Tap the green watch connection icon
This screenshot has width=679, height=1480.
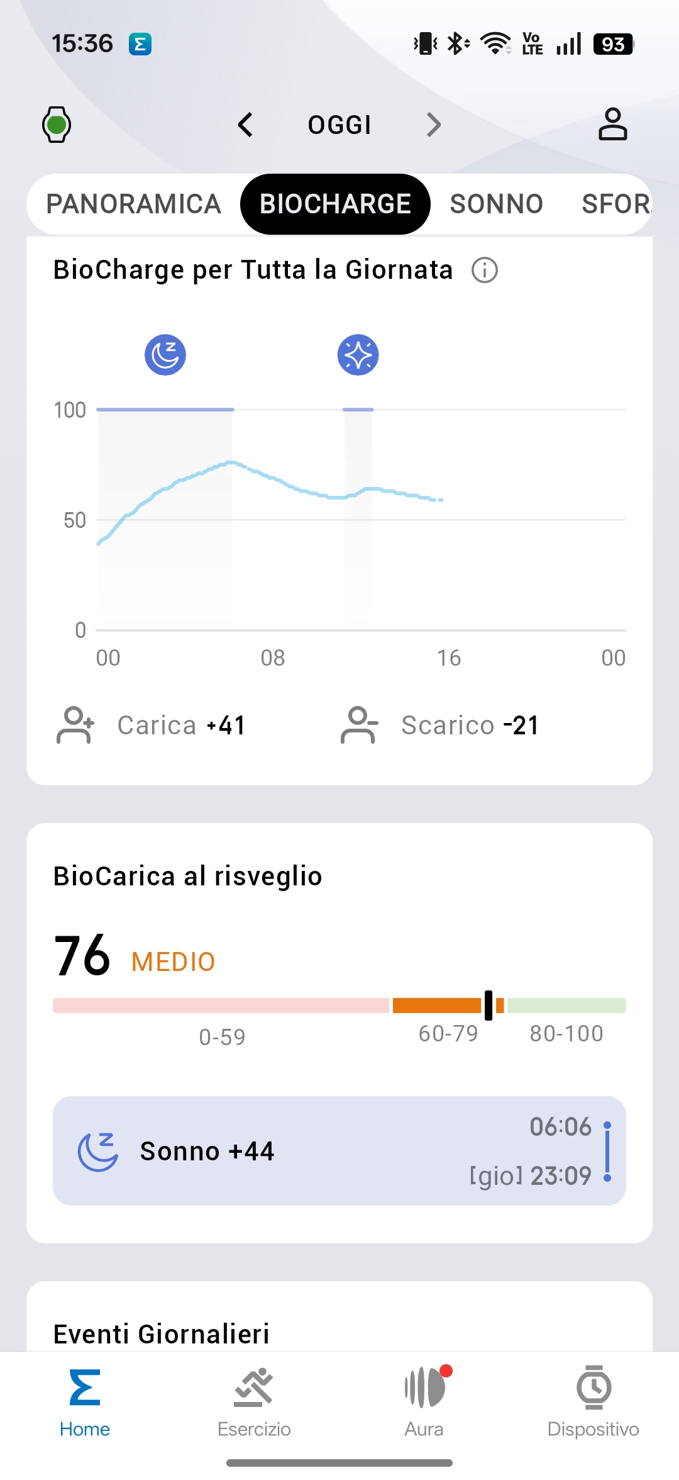(x=57, y=125)
